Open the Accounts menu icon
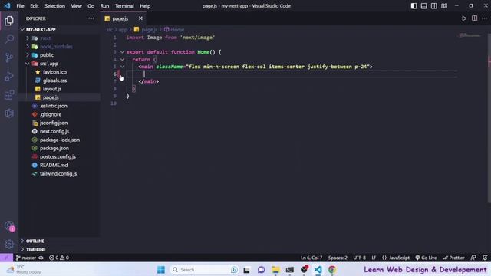 point(9,225)
